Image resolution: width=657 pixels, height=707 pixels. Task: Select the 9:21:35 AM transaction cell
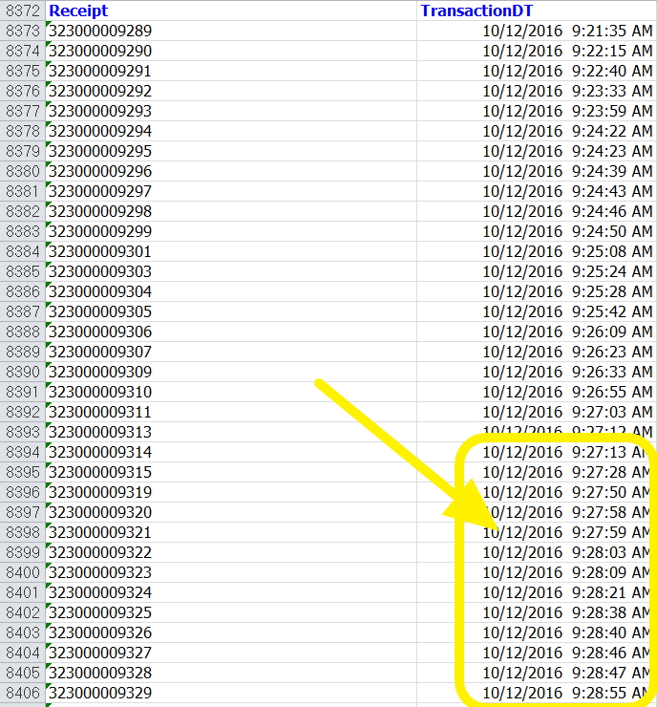537,31
